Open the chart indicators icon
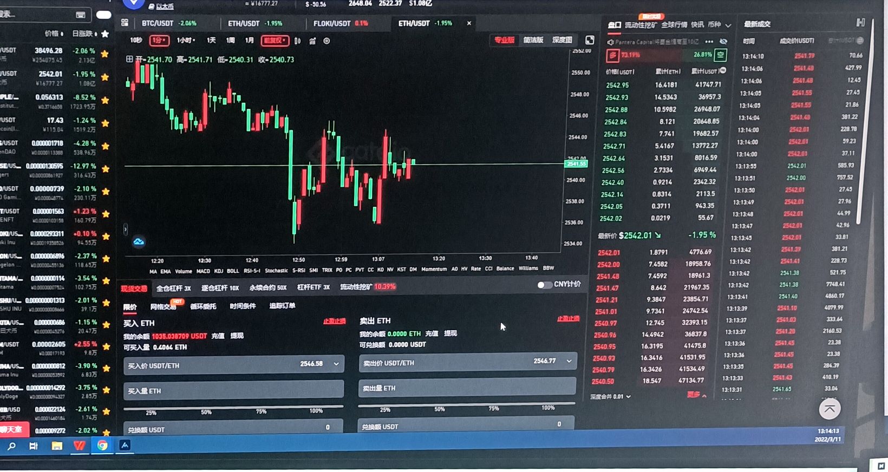 [x=312, y=41]
